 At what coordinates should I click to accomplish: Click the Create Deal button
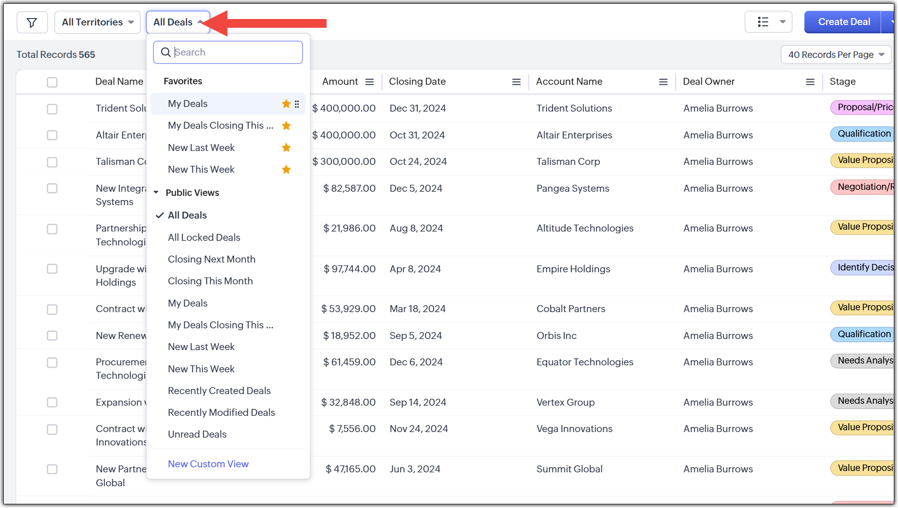point(843,22)
